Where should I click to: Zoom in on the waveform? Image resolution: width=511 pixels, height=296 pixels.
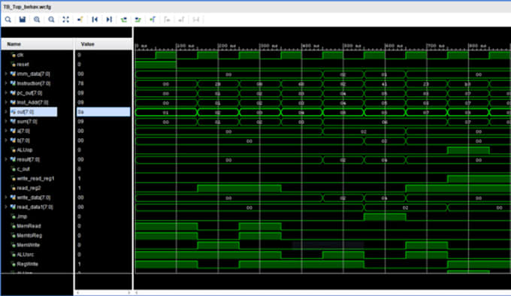click(37, 20)
